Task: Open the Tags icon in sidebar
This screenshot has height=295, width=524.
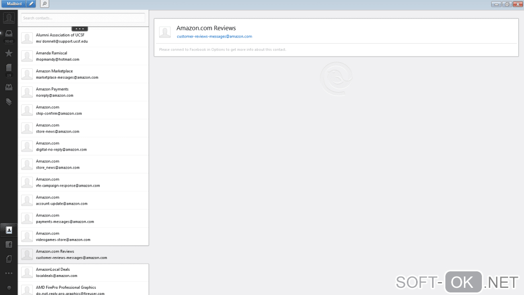Action: pos(9,102)
